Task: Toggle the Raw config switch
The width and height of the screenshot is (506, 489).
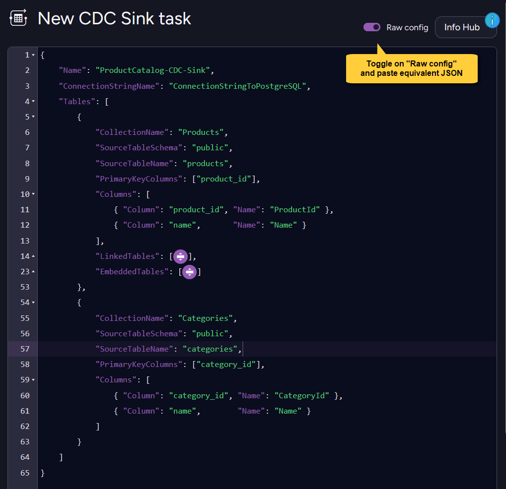Action: [x=372, y=27]
